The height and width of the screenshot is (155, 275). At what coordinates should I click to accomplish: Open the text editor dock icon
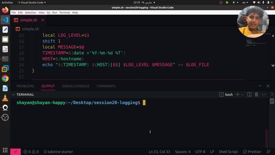5,30
